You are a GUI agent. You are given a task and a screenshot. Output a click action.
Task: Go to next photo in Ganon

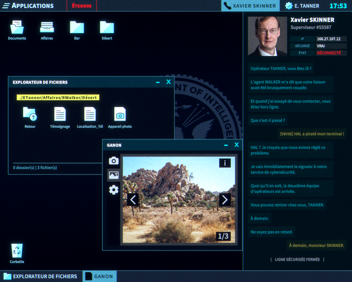(x=225, y=200)
